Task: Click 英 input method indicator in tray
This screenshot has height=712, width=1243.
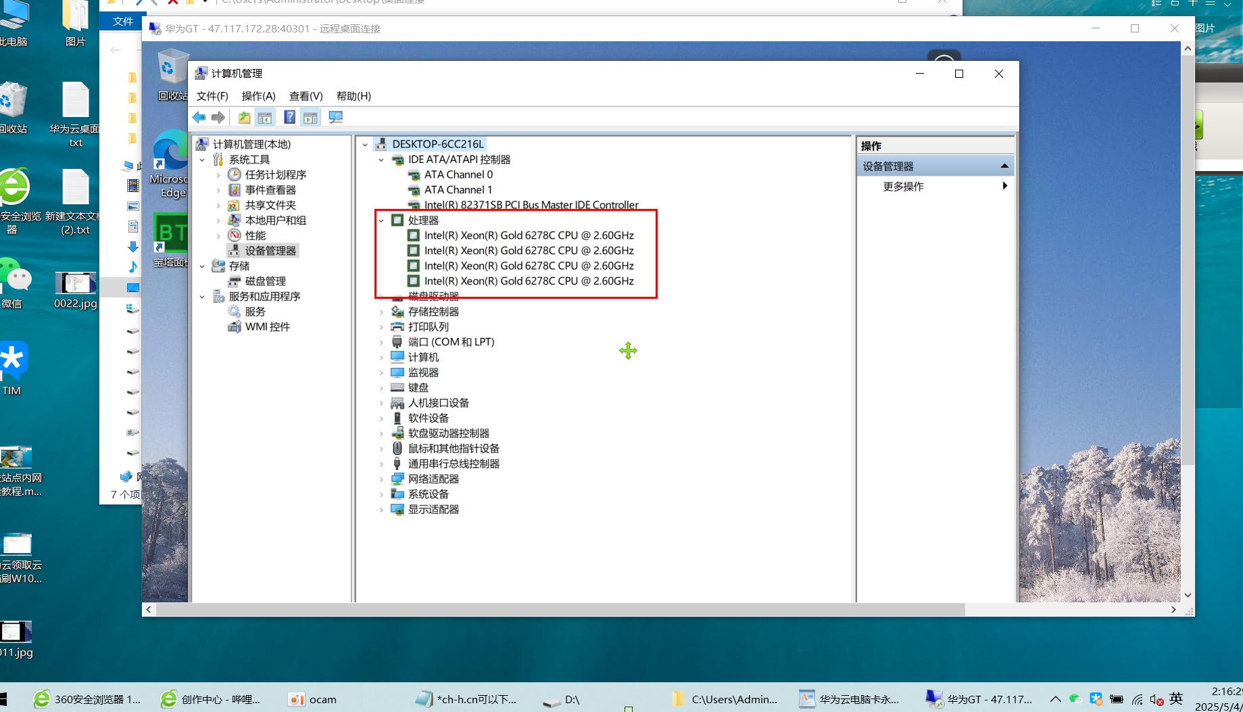Action: click(1177, 698)
